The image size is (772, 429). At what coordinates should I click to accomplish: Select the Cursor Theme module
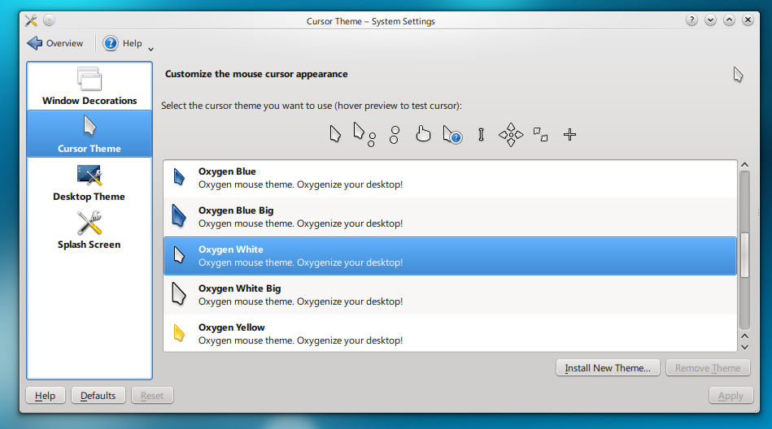(x=89, y=134)
